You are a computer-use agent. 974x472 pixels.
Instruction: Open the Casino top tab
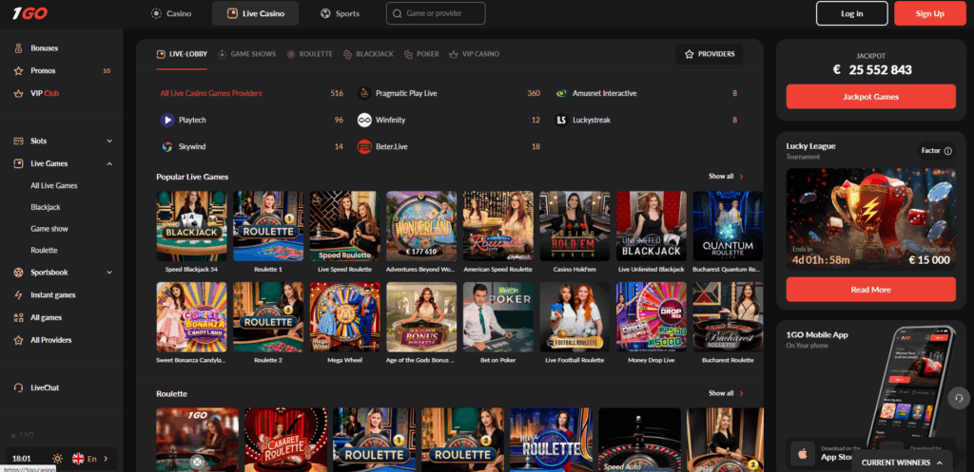tap(172, 13)
